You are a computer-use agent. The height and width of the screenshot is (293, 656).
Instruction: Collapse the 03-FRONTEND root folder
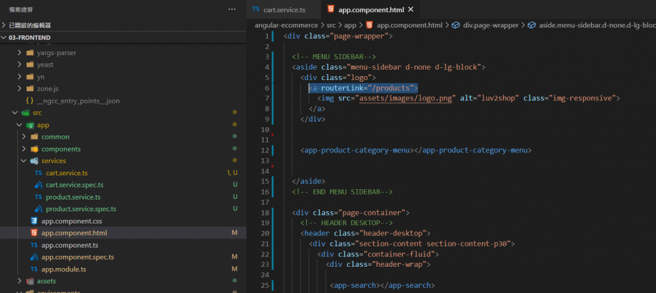(4, 38)
